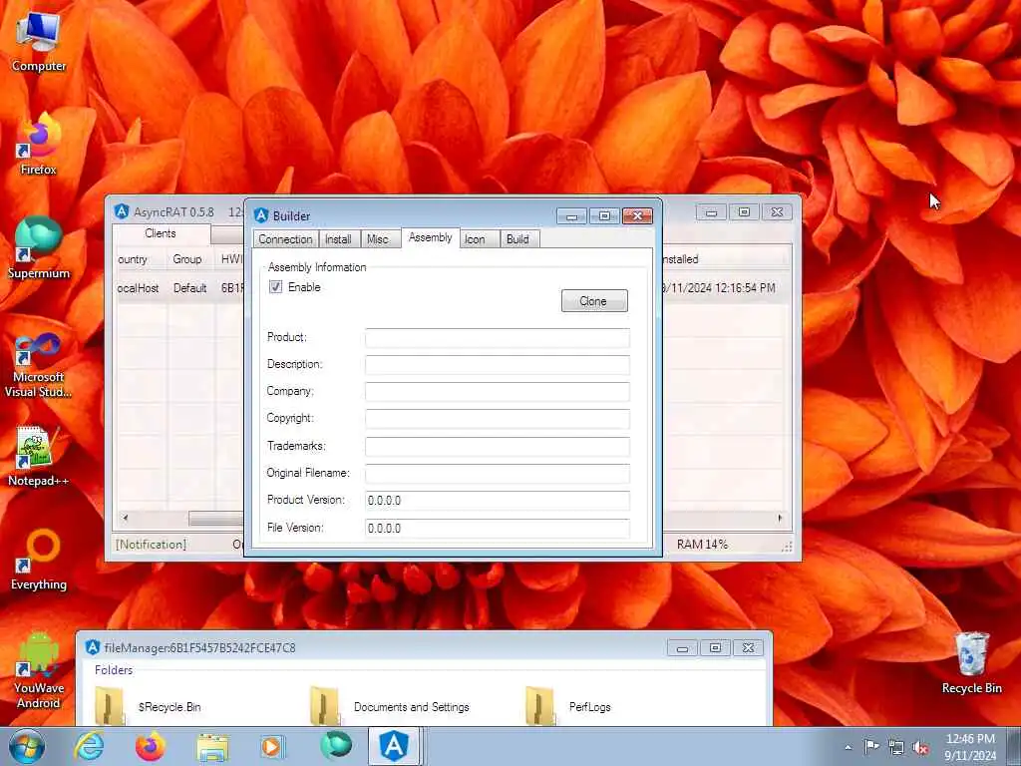Switch to the Connection tab in Builder
This screenshot has height=766, width=1021.
pyautogui.click(x=285, y=239)
